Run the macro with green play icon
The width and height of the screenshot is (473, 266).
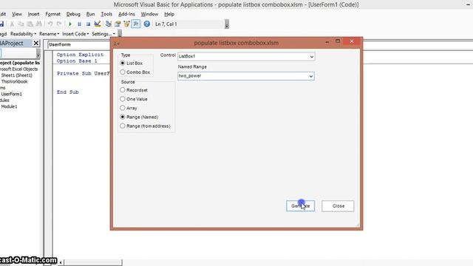(x=70, y=24)
